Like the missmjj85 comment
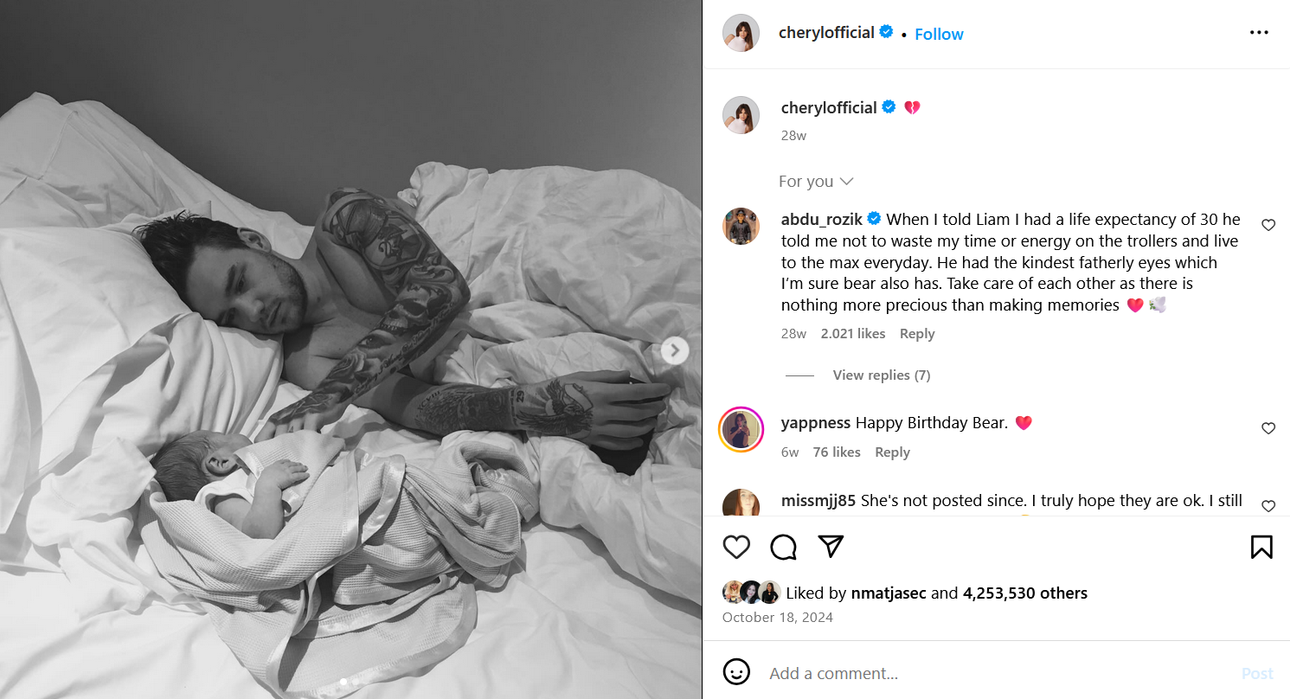Screen dimensions: 1290x699 [1268, 505]
